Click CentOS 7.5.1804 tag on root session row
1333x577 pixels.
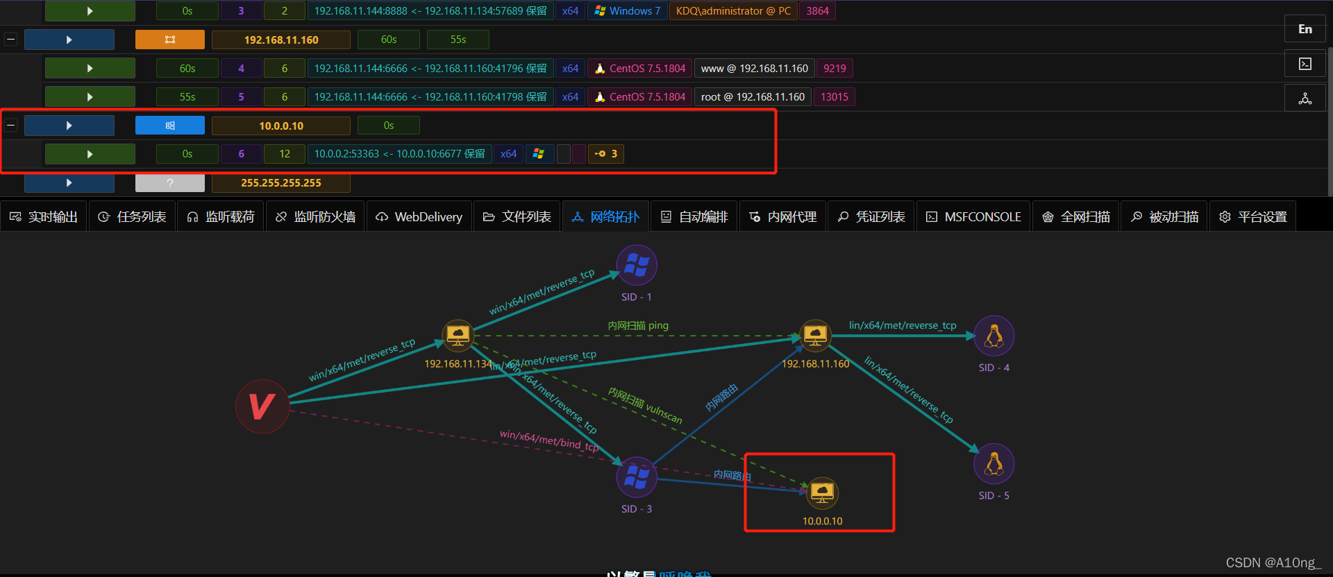point(640,97)
